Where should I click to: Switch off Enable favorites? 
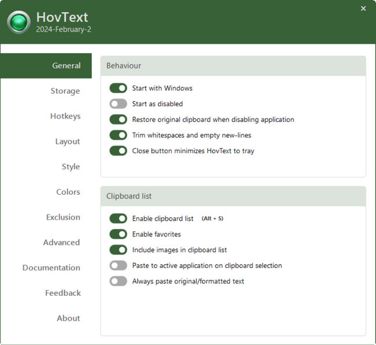[118, 234]
